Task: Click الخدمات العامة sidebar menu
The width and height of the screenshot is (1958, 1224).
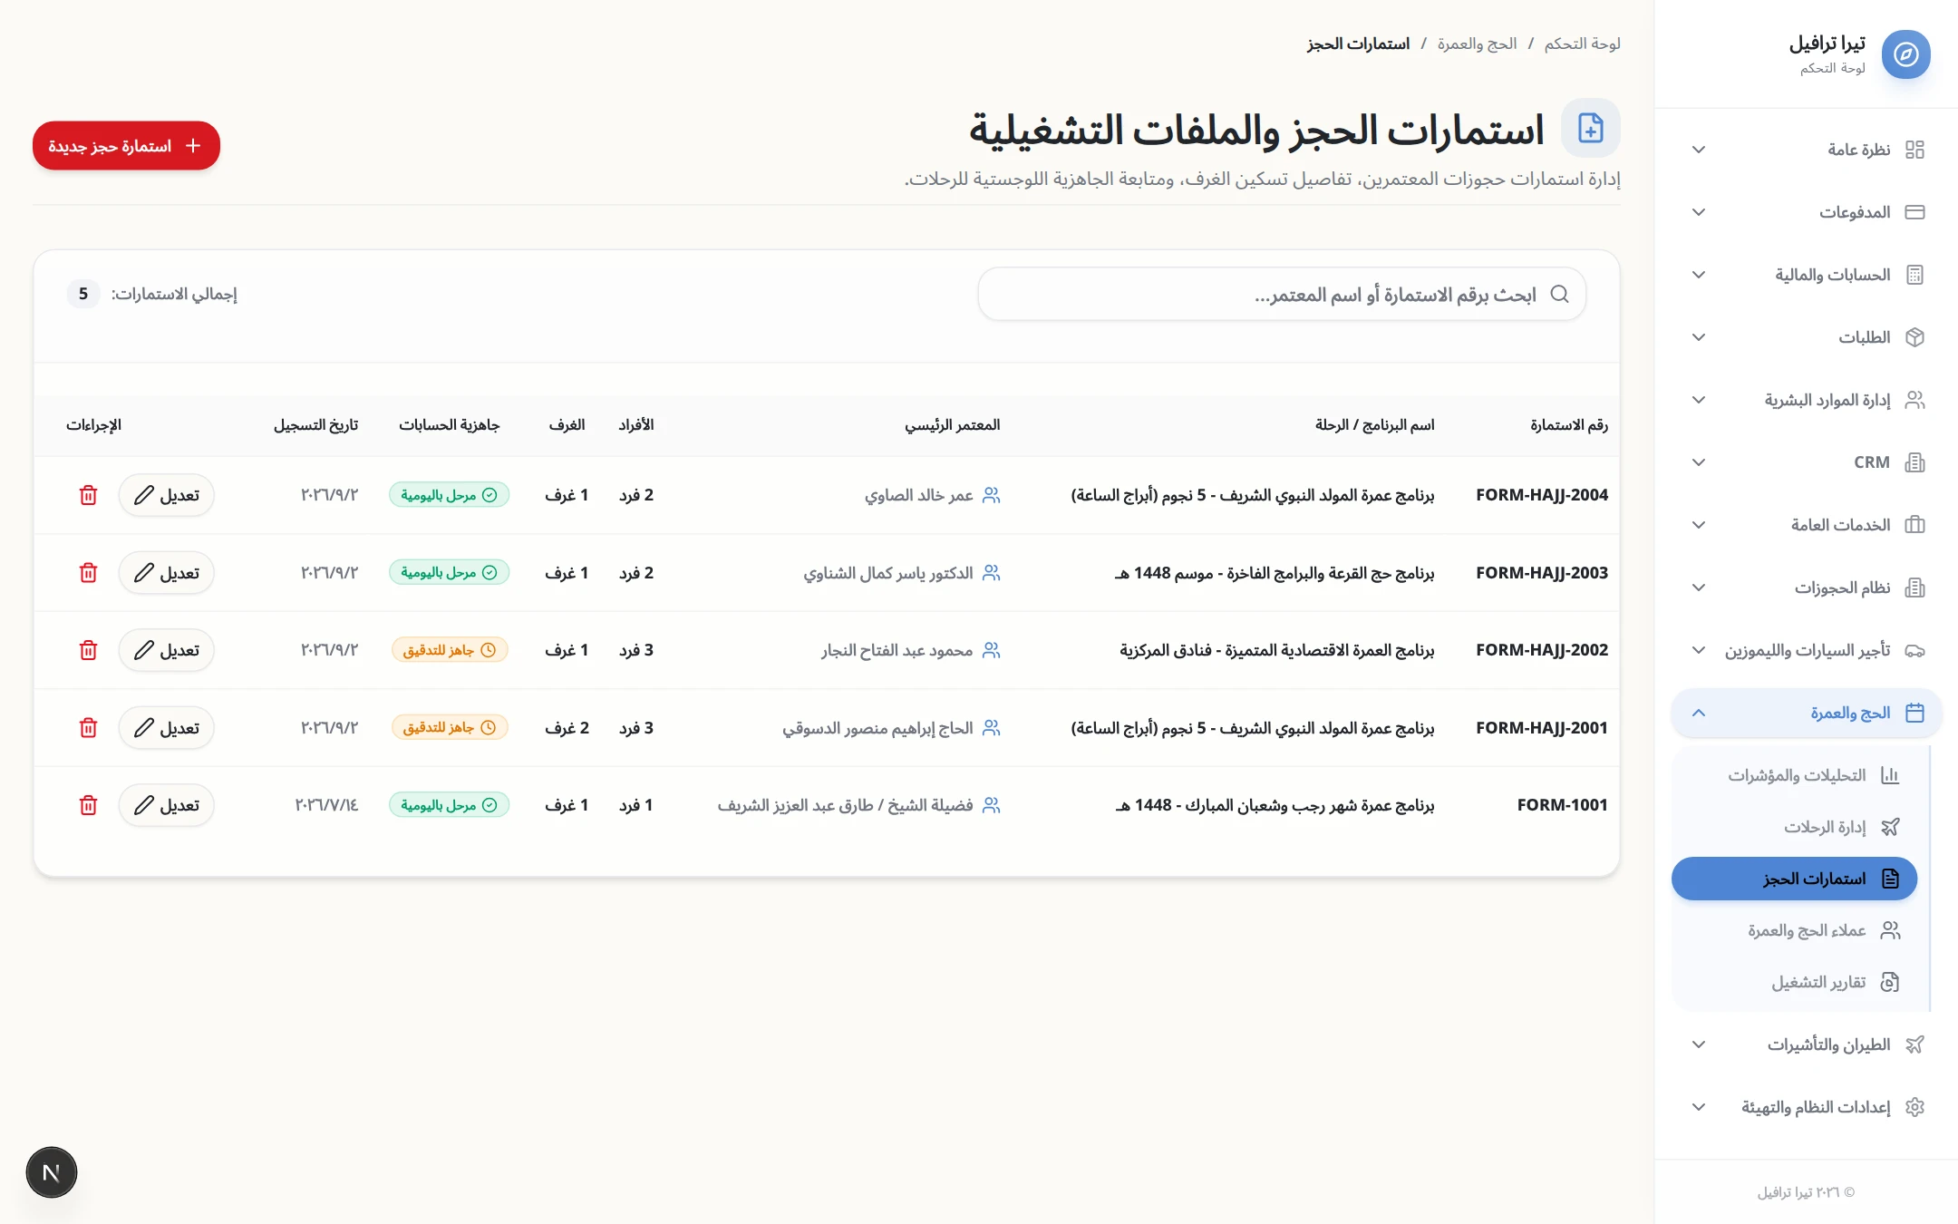Action: [1806, 525]
